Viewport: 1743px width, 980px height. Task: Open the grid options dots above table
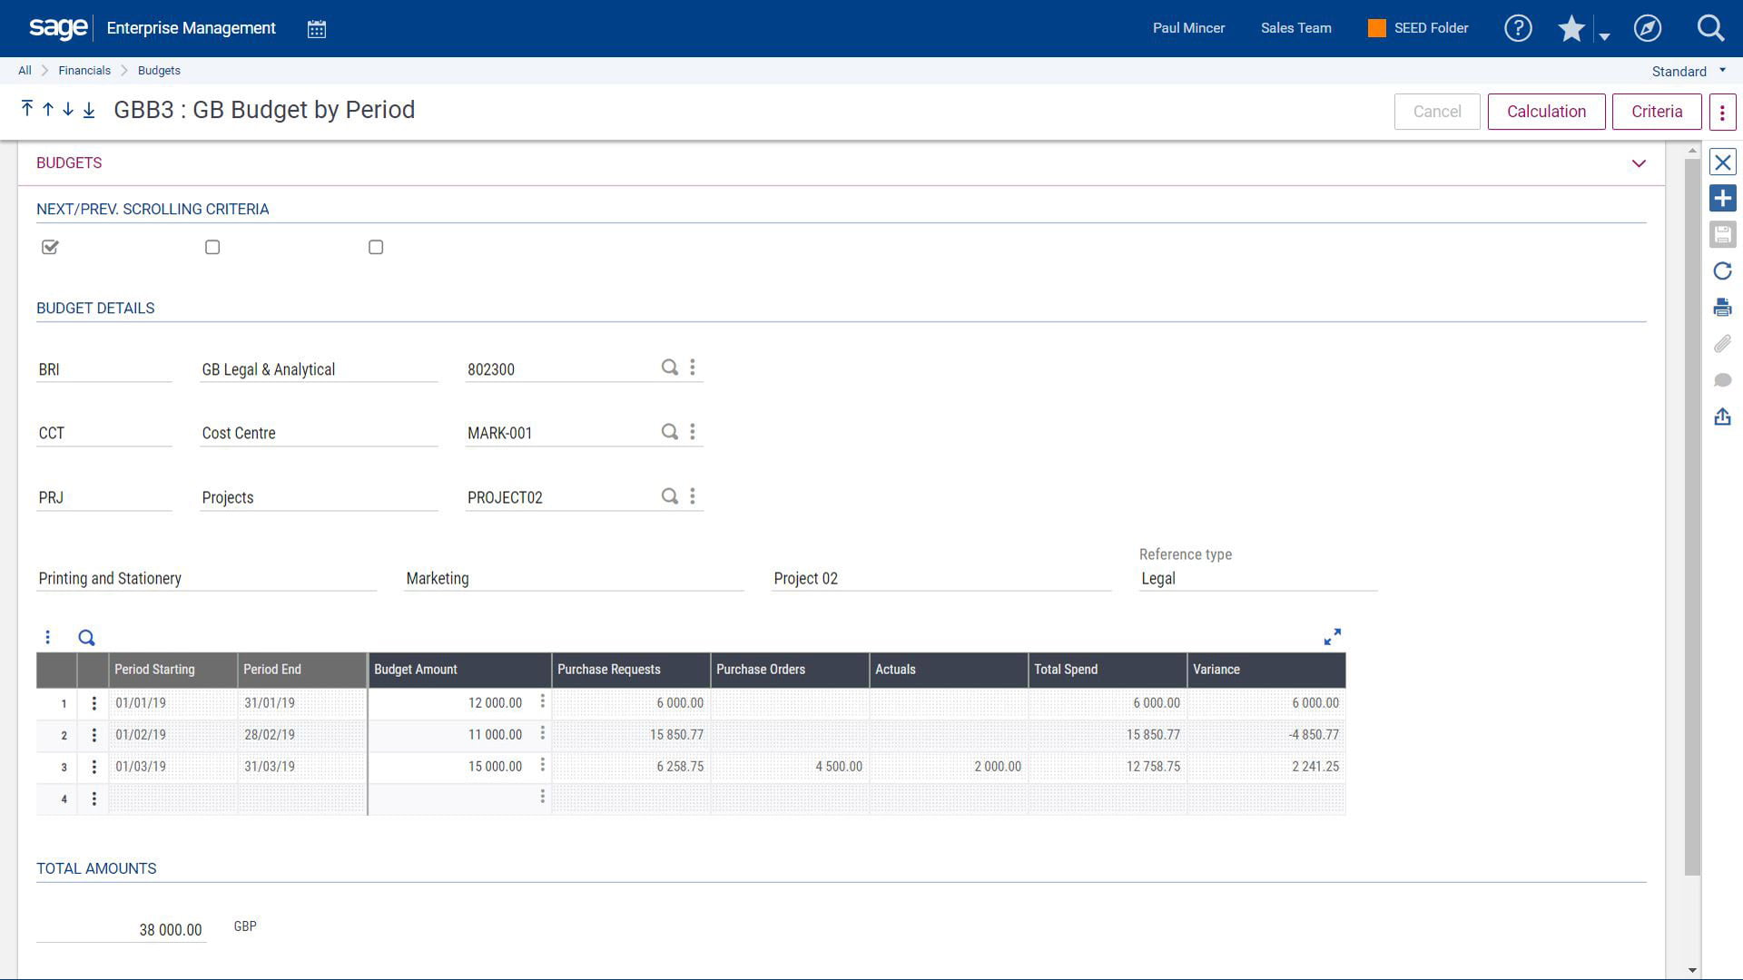[48, 638]
